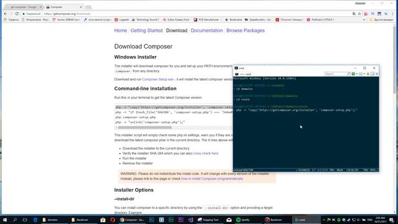Open Opera browser from taskbar

(x=113, y=220)
